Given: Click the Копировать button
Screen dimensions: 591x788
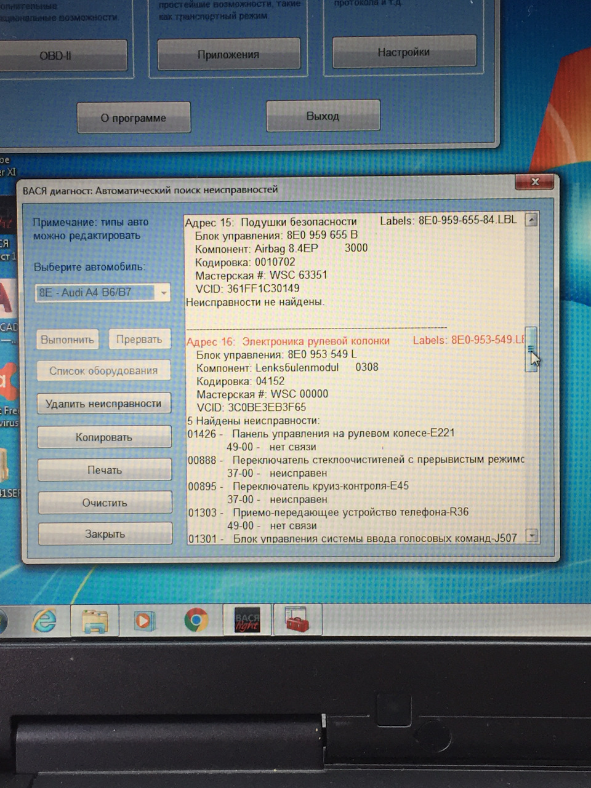Looking at the screenshot, I should (x=104, y=437).
